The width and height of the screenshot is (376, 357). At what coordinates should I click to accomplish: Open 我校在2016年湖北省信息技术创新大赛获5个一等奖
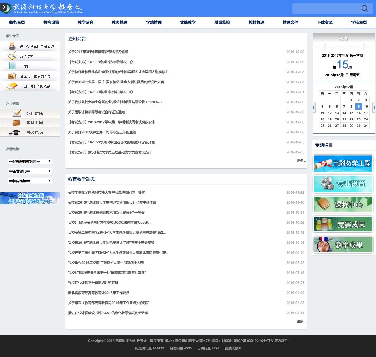click(106, 213)
